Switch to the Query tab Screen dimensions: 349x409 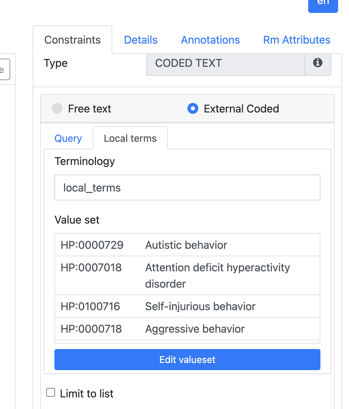pyautogui.click(x=68, y=138)
